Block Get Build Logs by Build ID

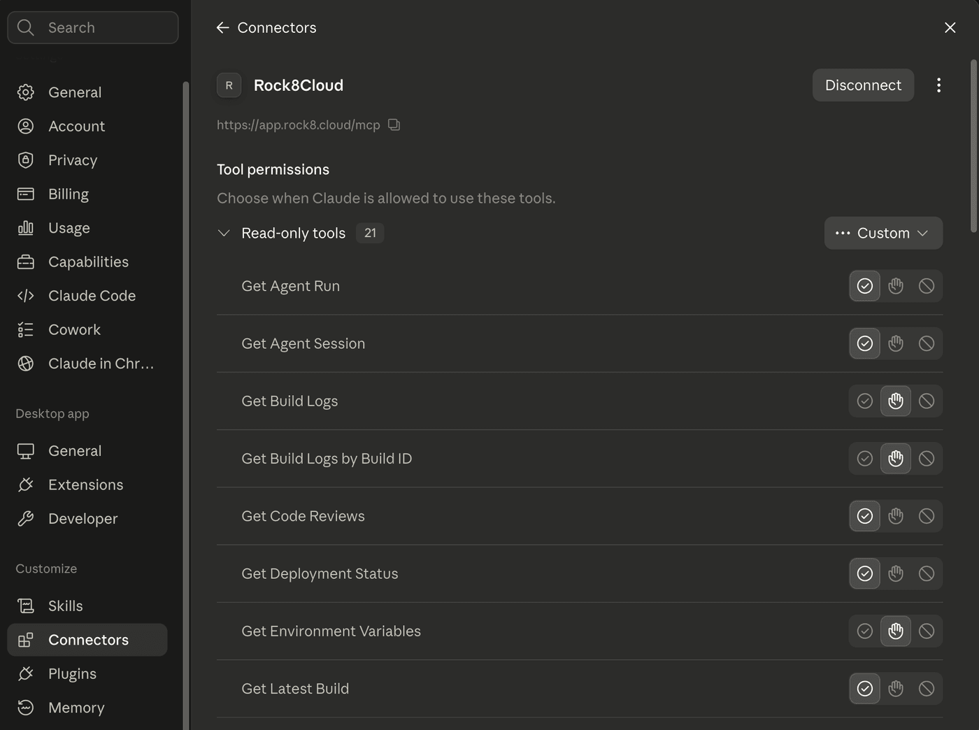coord(927,459)
